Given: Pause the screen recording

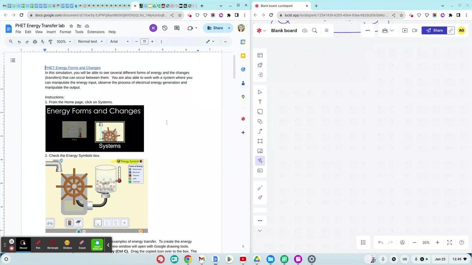Looking at the screenshot, I should point(12,241).
